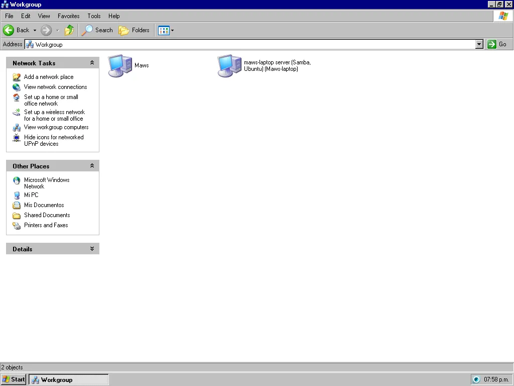Collapse the Other Places panel
Viewport: 514px width, 386px height.
pos(92,166)
